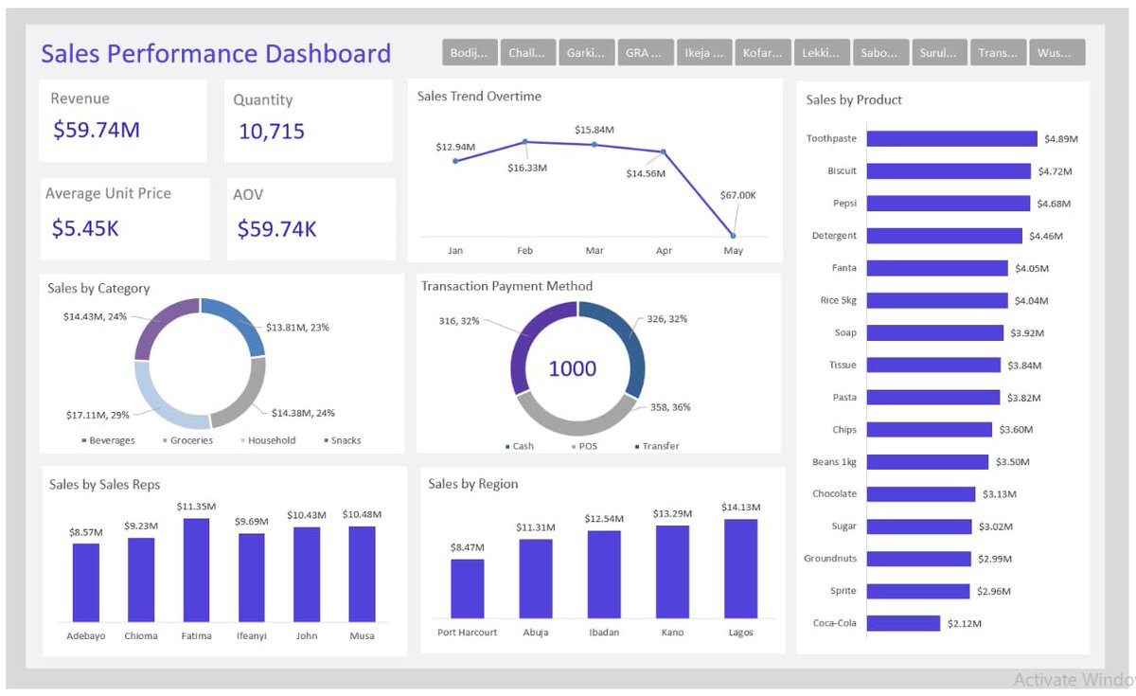
Task: Click the POS legend entry
Action: [583, 446]
